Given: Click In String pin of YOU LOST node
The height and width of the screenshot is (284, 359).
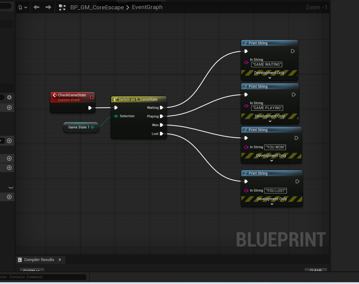Looking at the screenshot, I should click(x=246, y=191).
